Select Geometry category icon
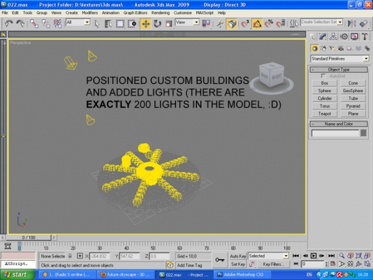This screenshot has width=373, height=280. (315, 49)
